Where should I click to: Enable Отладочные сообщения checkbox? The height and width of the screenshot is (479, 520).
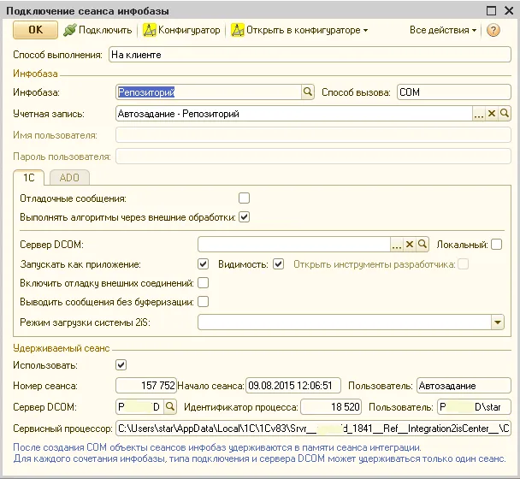pos(245,198)
